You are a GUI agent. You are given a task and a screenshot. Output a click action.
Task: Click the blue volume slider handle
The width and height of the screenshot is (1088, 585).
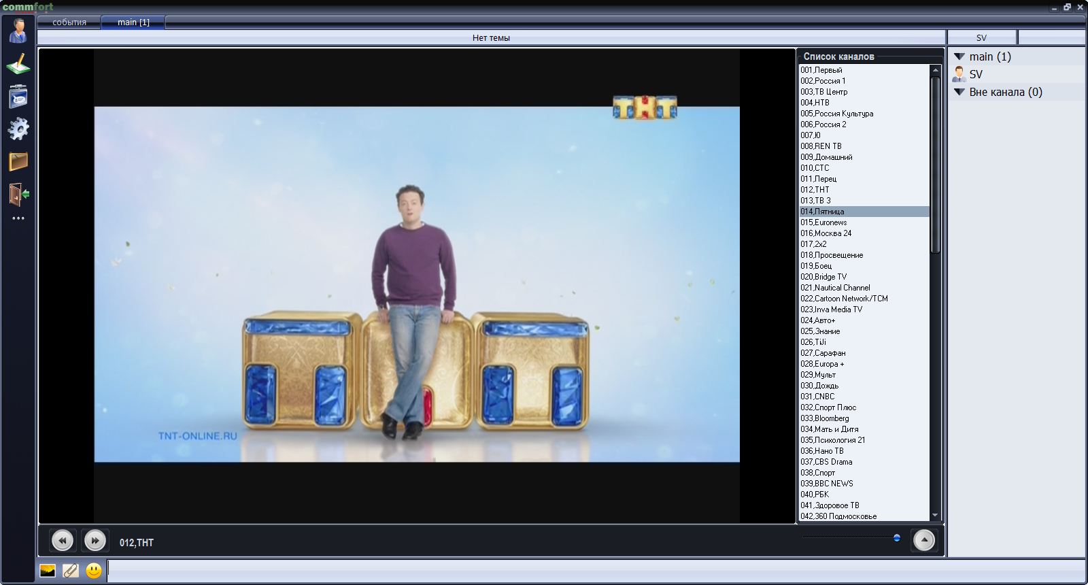point(897,538)
